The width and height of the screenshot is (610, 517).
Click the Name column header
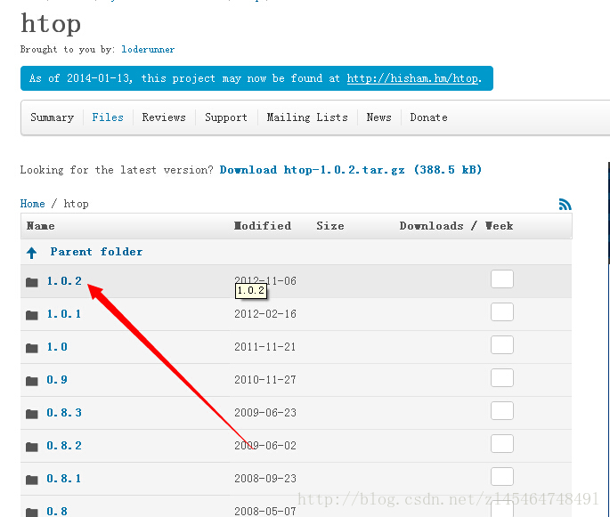40,226
